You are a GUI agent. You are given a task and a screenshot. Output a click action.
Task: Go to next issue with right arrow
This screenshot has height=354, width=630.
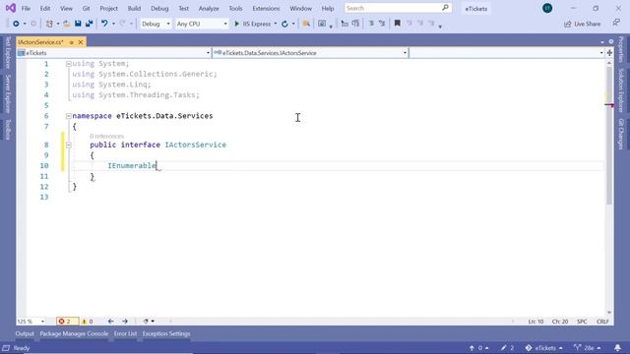(125, 322)
